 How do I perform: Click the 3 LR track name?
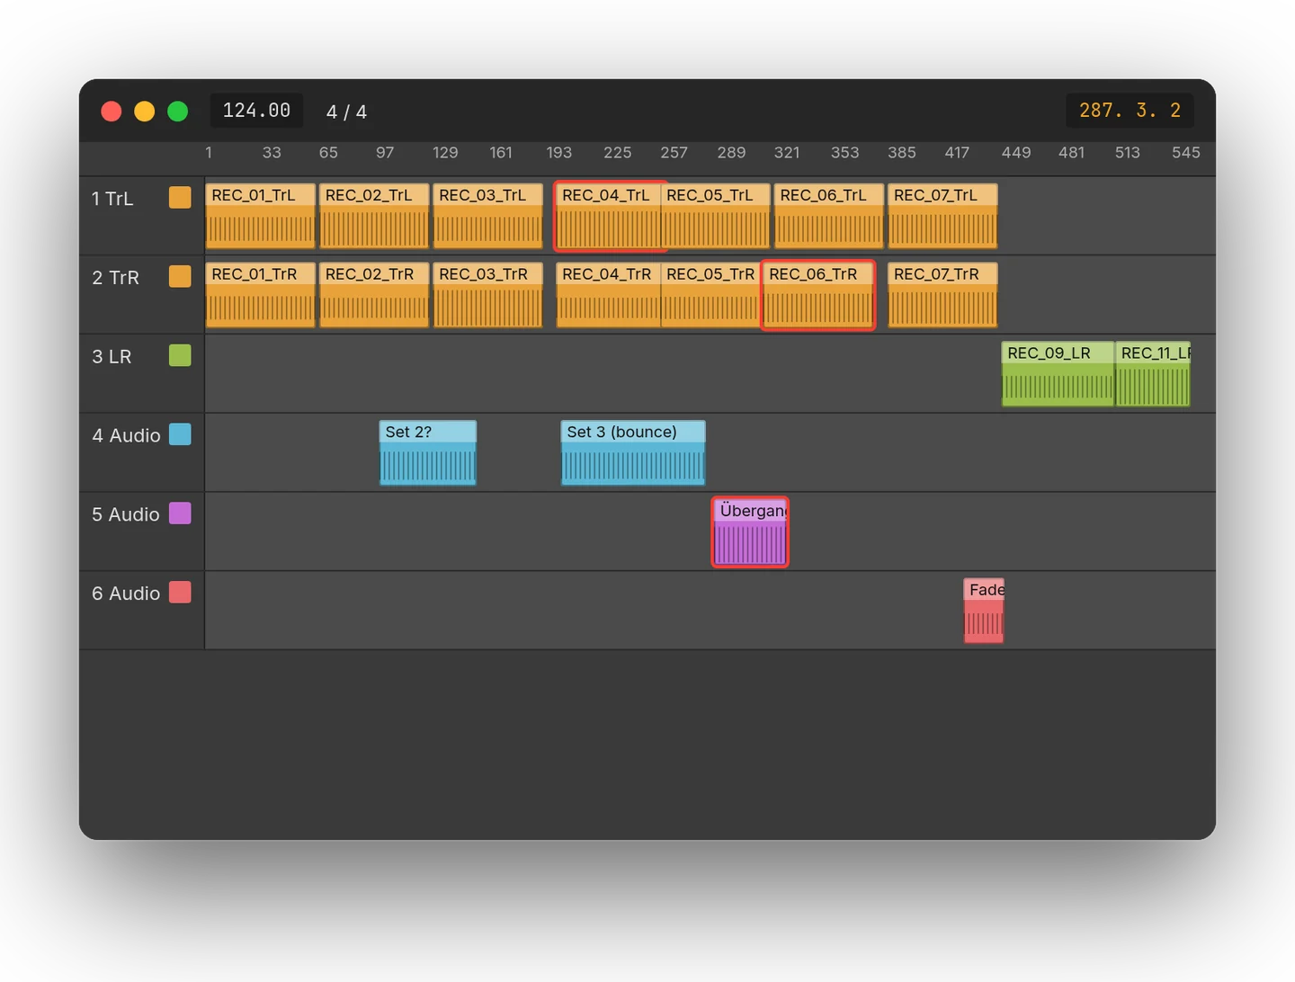click(112, 357)
